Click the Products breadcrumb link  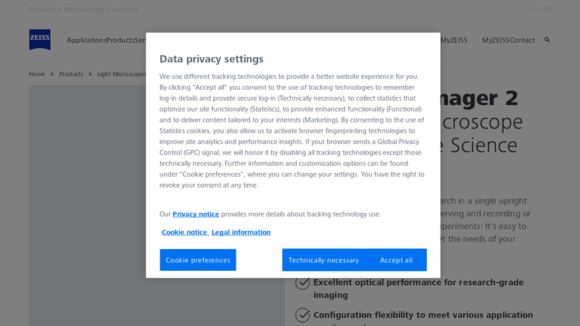71,74
